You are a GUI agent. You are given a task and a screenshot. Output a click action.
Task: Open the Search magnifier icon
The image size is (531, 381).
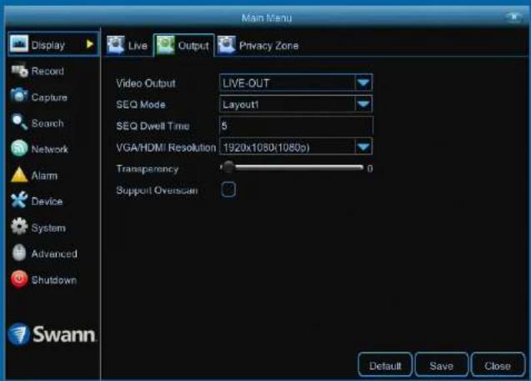(19, 122)
